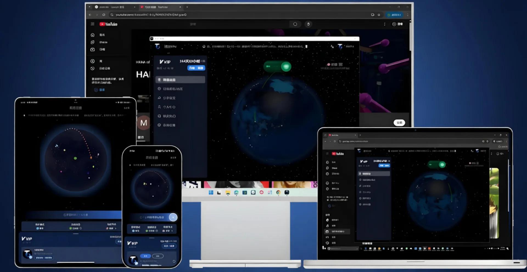Click YouTube voice search microphone on monitor

click(x=308, y=24)
